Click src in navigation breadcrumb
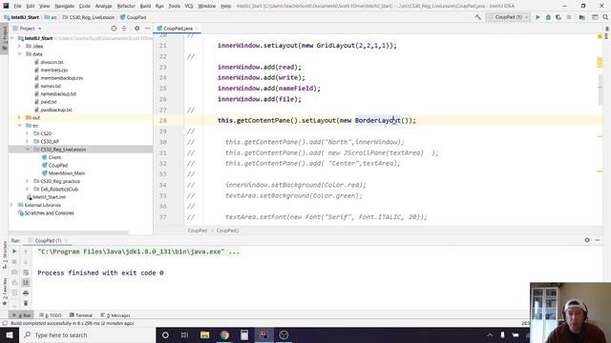 pos(51,17)
